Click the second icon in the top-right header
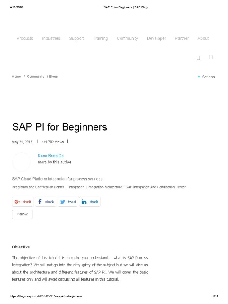The width and height of the screenshot is (228, 304). tap(211, 57)
